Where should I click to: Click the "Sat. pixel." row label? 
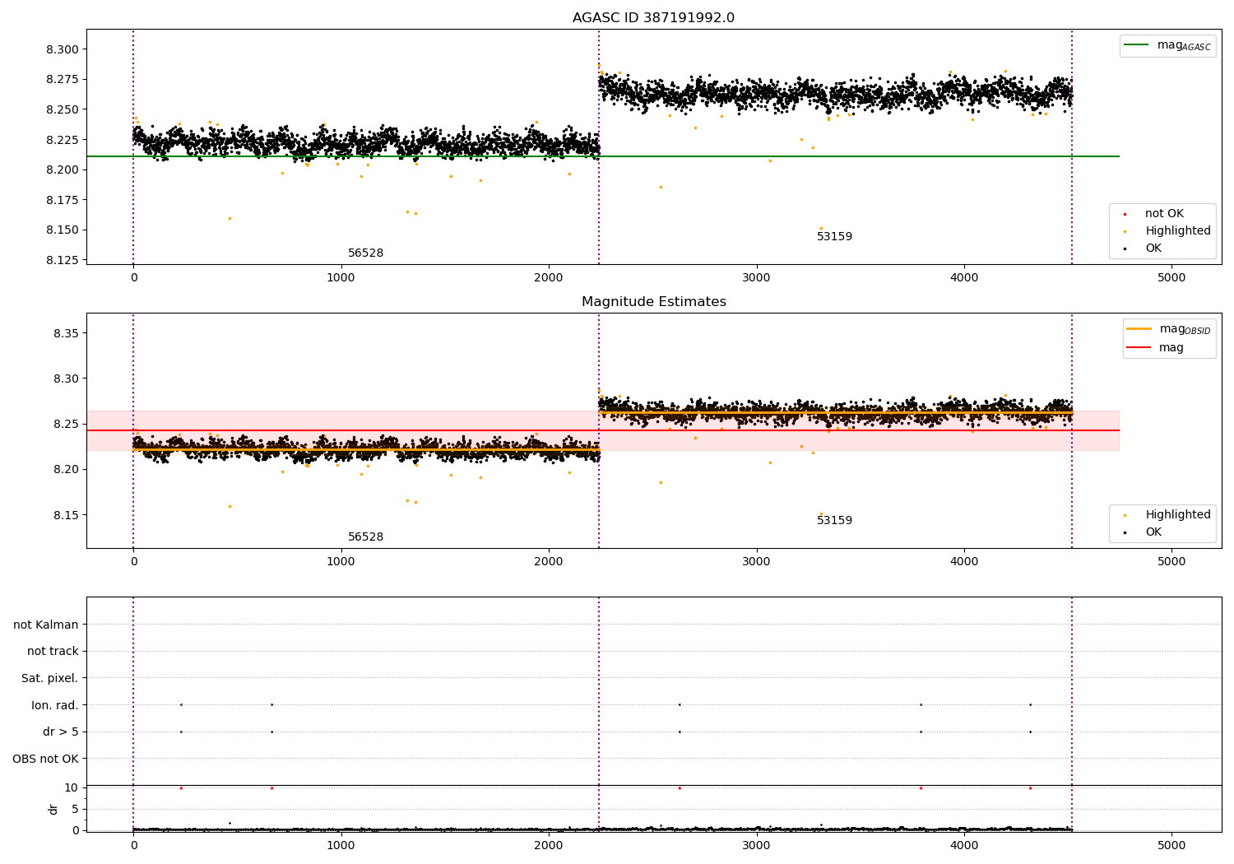(50, 679)
